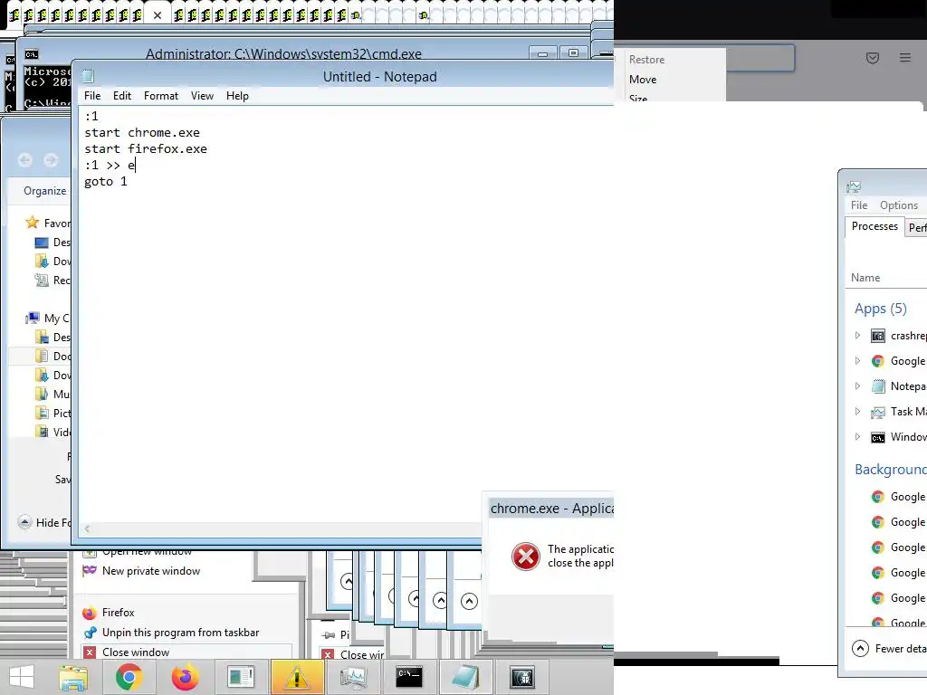The image size is (927, 695).
Task: Click the cmd.exe title bar icon
Action: (x=32, y=54)
